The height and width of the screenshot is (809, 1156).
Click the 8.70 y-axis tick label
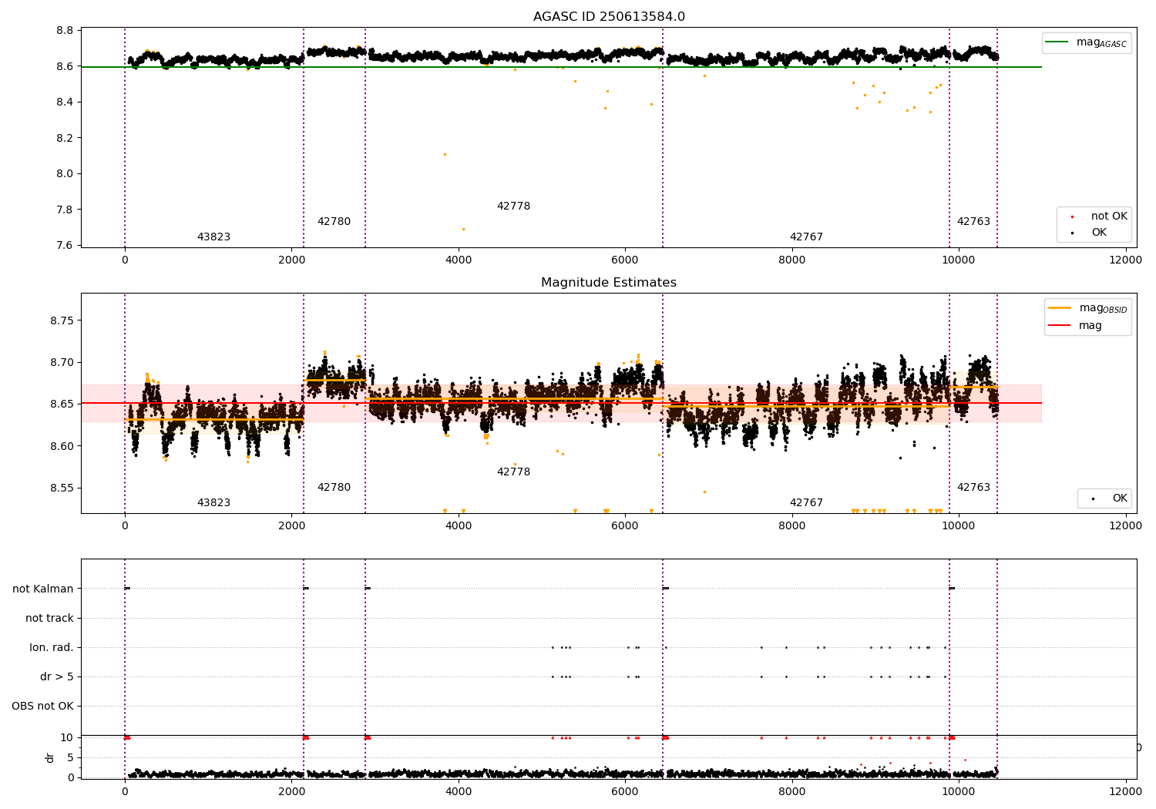click(x=62, y=362)
